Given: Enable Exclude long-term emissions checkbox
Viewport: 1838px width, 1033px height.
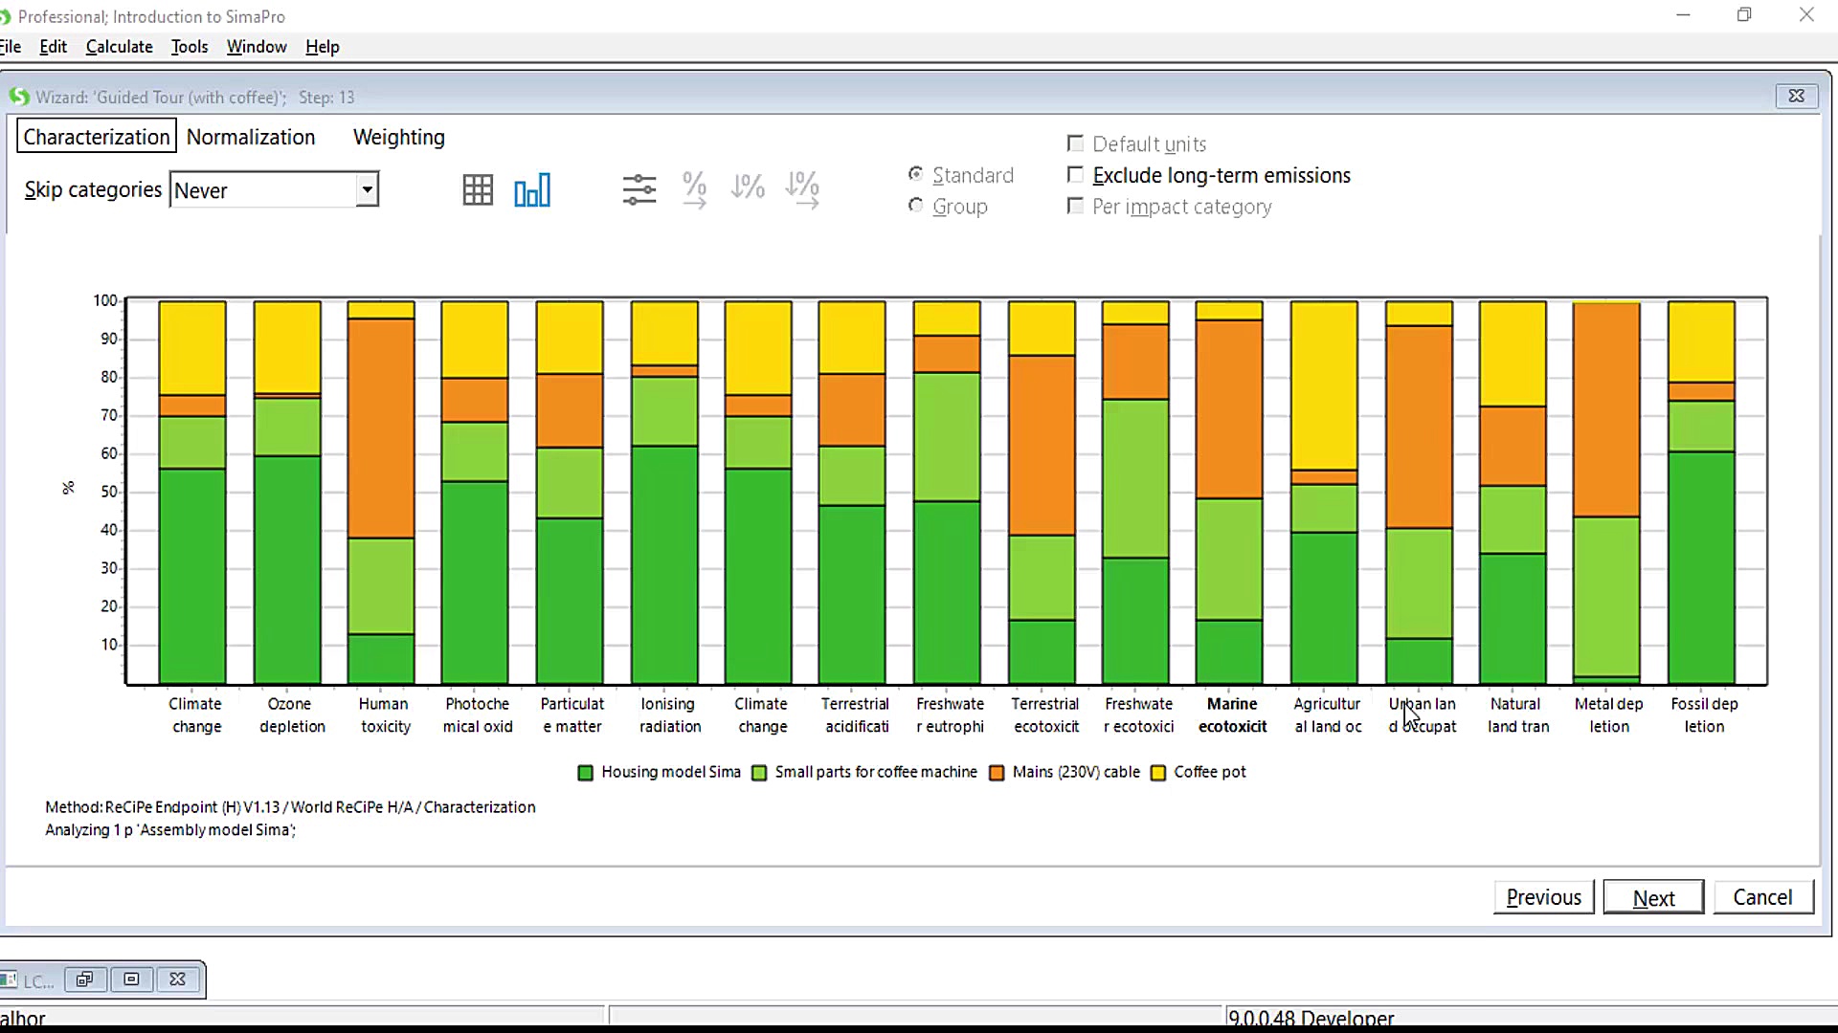Looking at the screenshot, I should pos(1076,175).
